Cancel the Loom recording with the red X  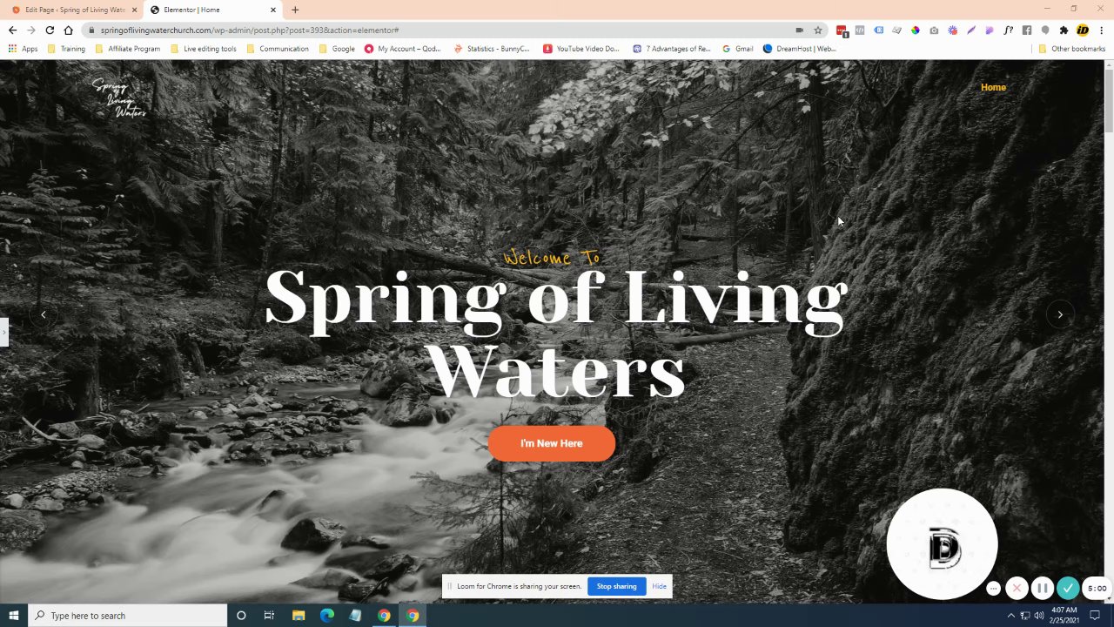point(1017,589)
